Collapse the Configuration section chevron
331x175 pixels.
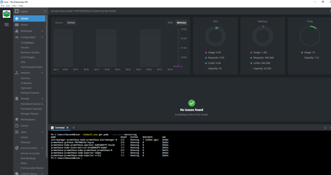(42, 37)
